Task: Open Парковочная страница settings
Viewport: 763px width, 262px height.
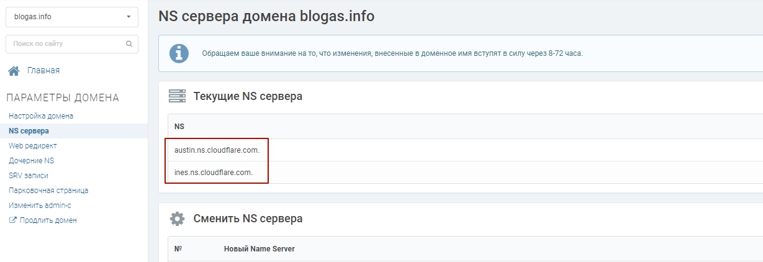Action: pyautogui.click(x=48, y=191)
